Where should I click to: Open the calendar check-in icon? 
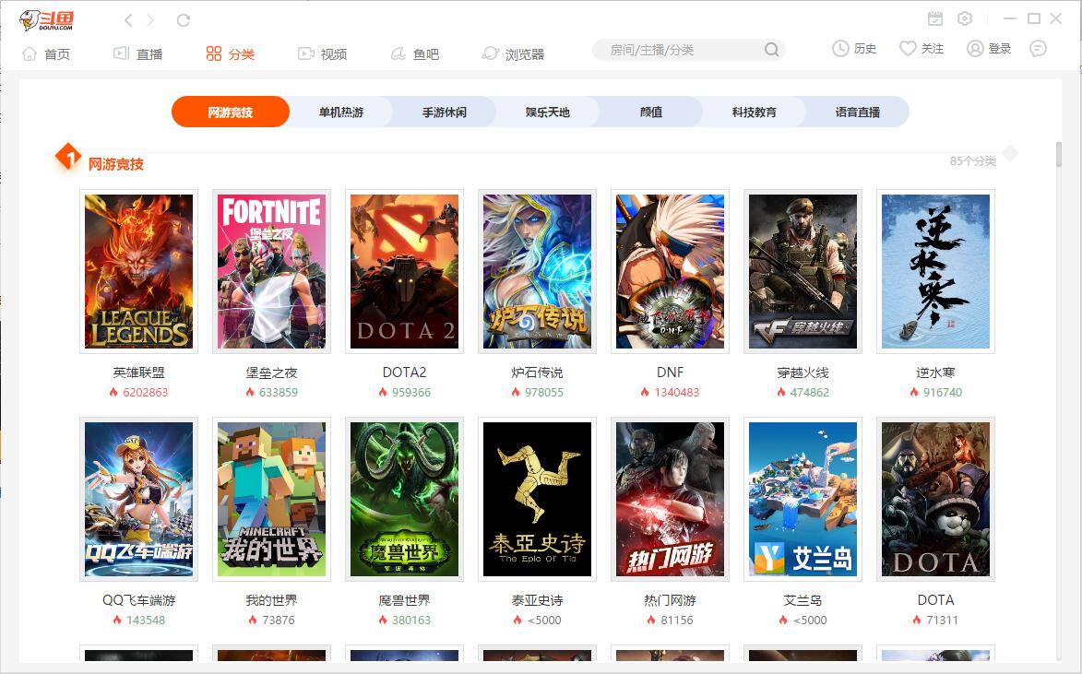point(935,18)
